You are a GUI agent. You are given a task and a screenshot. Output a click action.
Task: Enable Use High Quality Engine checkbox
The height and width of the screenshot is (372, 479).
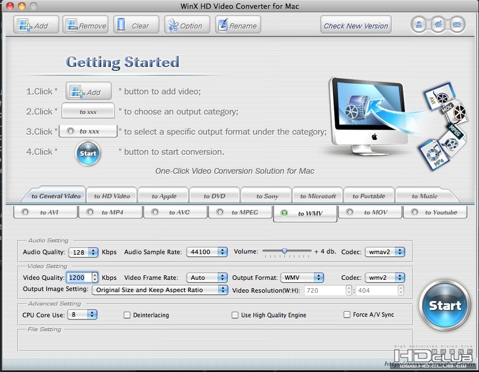coord(235,315)
